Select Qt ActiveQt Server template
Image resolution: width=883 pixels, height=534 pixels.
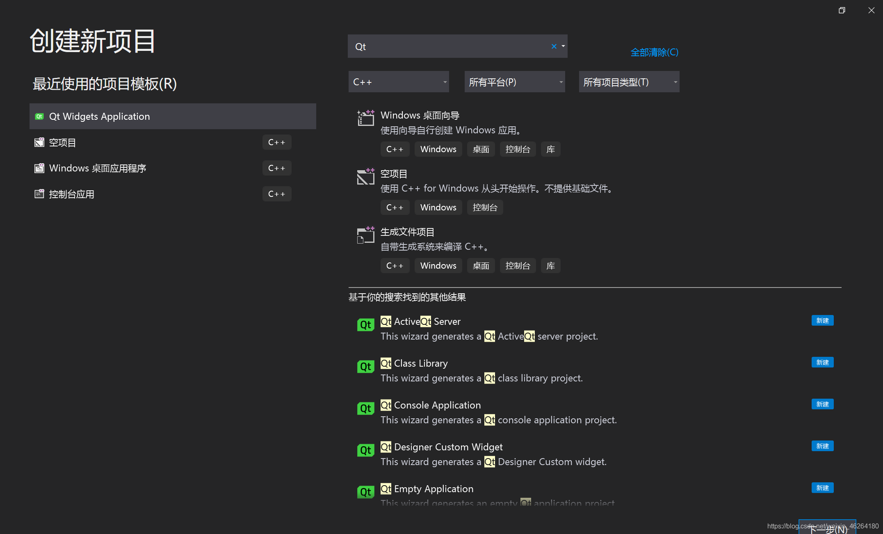(420, 322)
